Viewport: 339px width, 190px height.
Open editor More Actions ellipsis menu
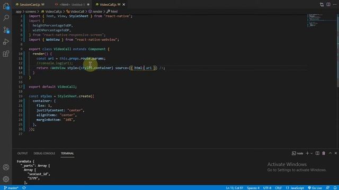point(335,5)
